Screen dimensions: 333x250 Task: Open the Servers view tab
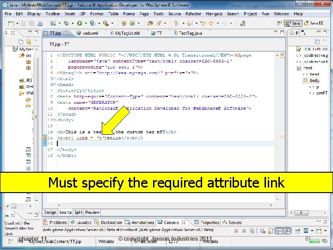point(232,222)
